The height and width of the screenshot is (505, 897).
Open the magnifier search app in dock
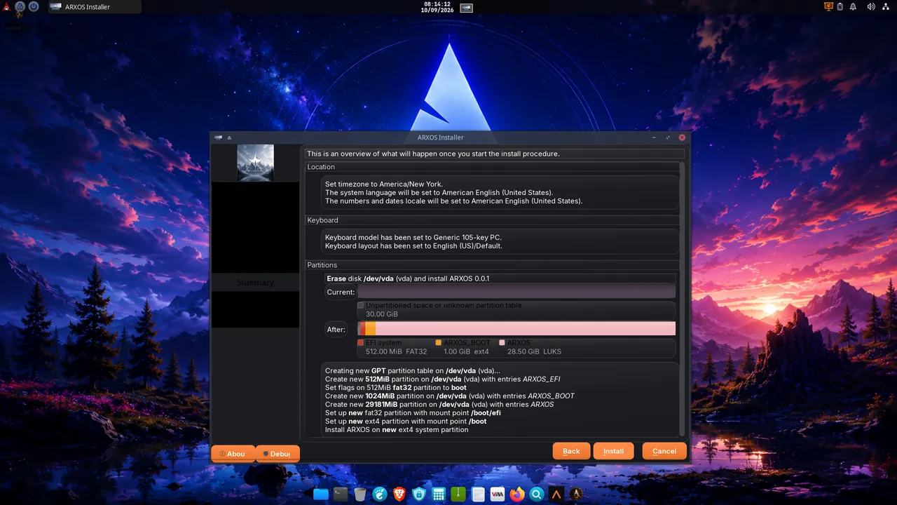(x=537, y=494)
